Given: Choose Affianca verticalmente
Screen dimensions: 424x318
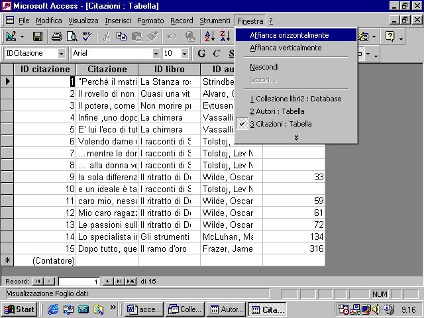Looking at the screenshot, I should [296, 48].
